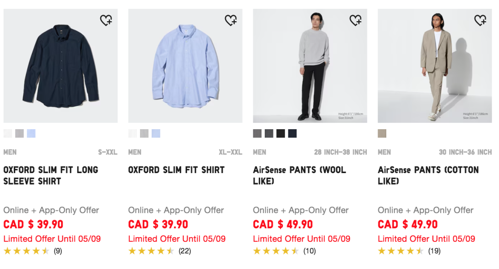Choose beige swatch for AirSense Pants Cotton Like
Screen dimensions: 499x269
click(x=382, y=133)
